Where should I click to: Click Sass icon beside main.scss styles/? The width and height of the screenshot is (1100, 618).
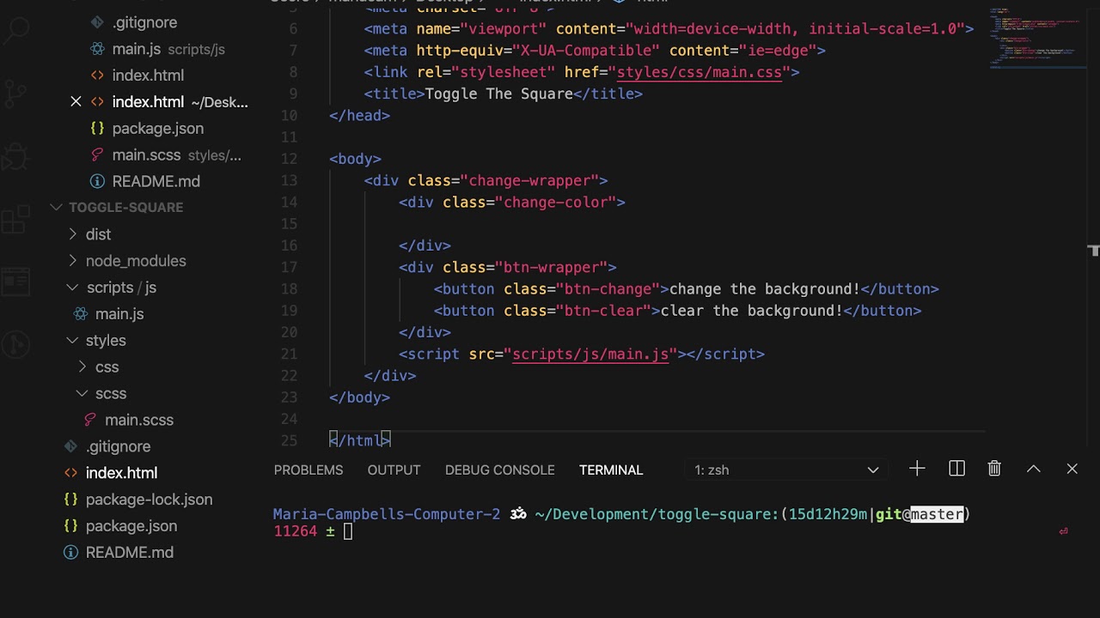97,155
